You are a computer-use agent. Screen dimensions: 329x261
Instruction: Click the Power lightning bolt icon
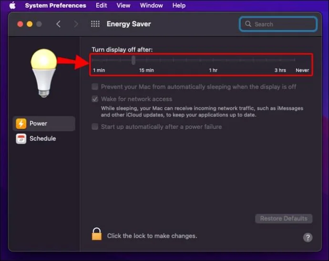pos(21,124)
